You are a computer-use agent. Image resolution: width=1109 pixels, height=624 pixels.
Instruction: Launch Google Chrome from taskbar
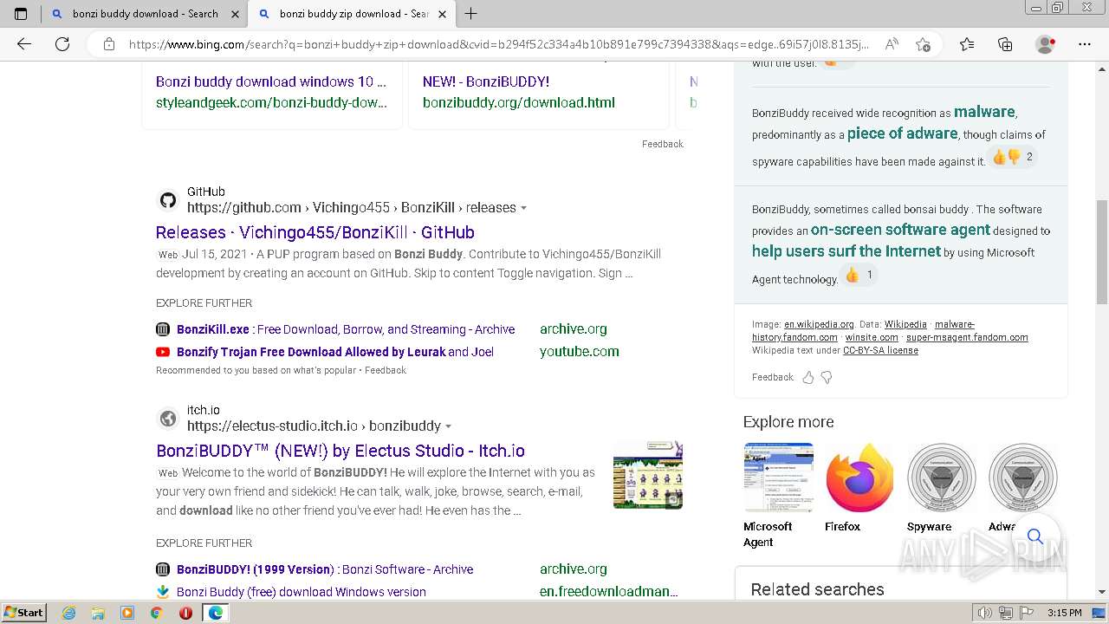(x=156, y=613)
